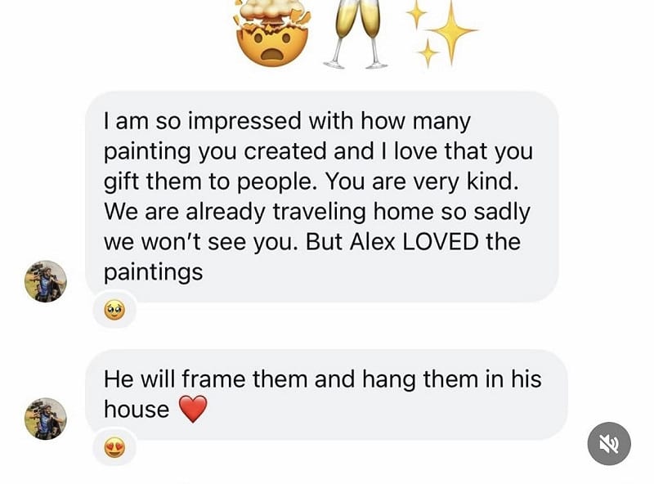The image size is (654, 484).
Task: Click the red heart emoji after "house"
Action: [193, 409]
